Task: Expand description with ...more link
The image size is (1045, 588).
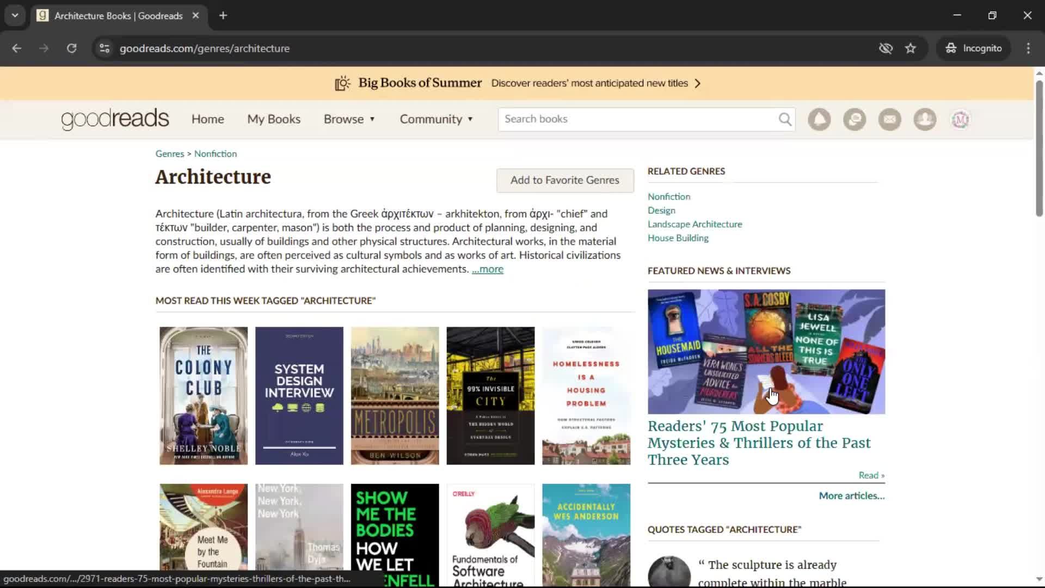Action: 488,269
